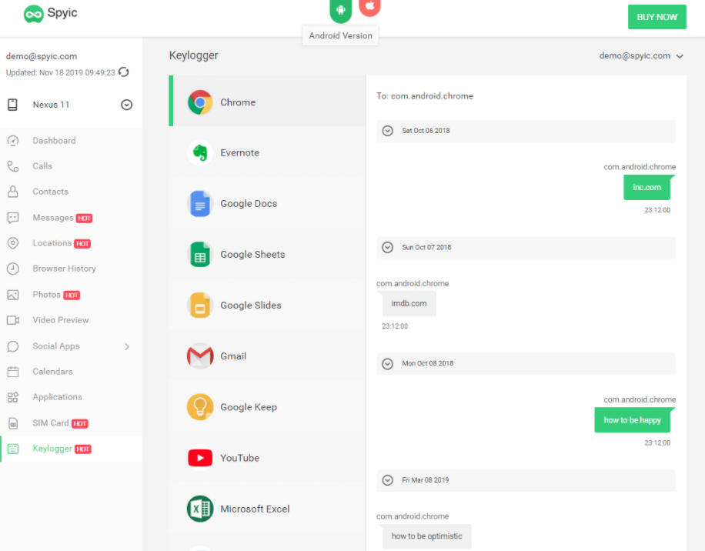This screenshot has height=551, width=705.
Task: Select the Gmail envelope icon
Action: (200, 356)
